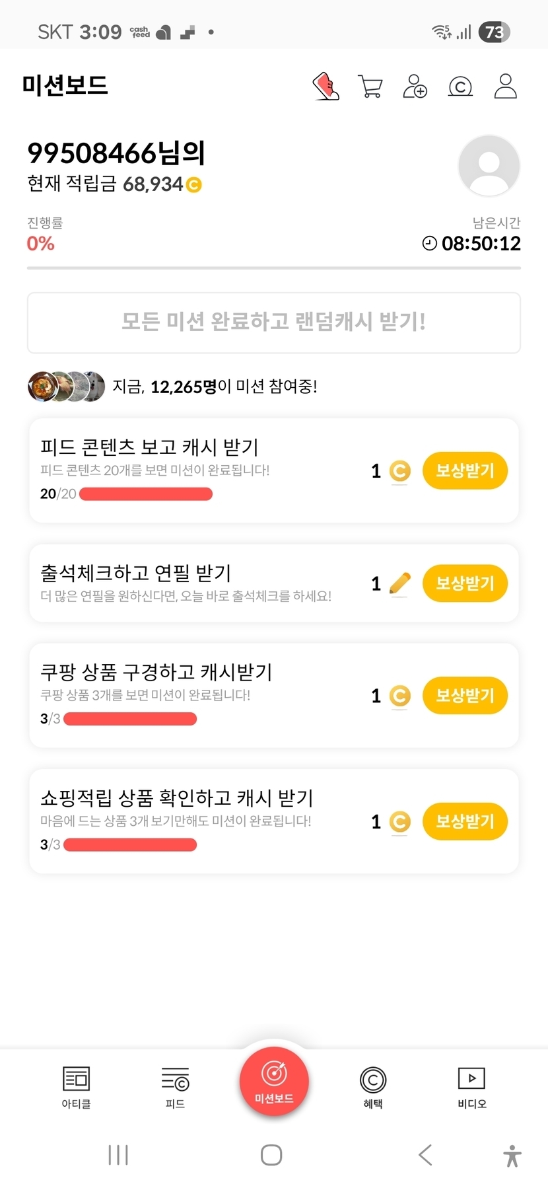Viewport: 548px width, 1188px height.
Task: Claim reward for 쿠팡 상품 mission
Action: pyautogui.click(x=465, y=696)
